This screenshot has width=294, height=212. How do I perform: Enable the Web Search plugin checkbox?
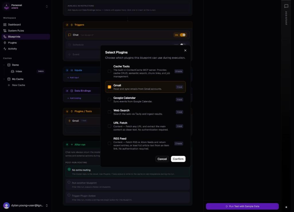coord(109,112)
